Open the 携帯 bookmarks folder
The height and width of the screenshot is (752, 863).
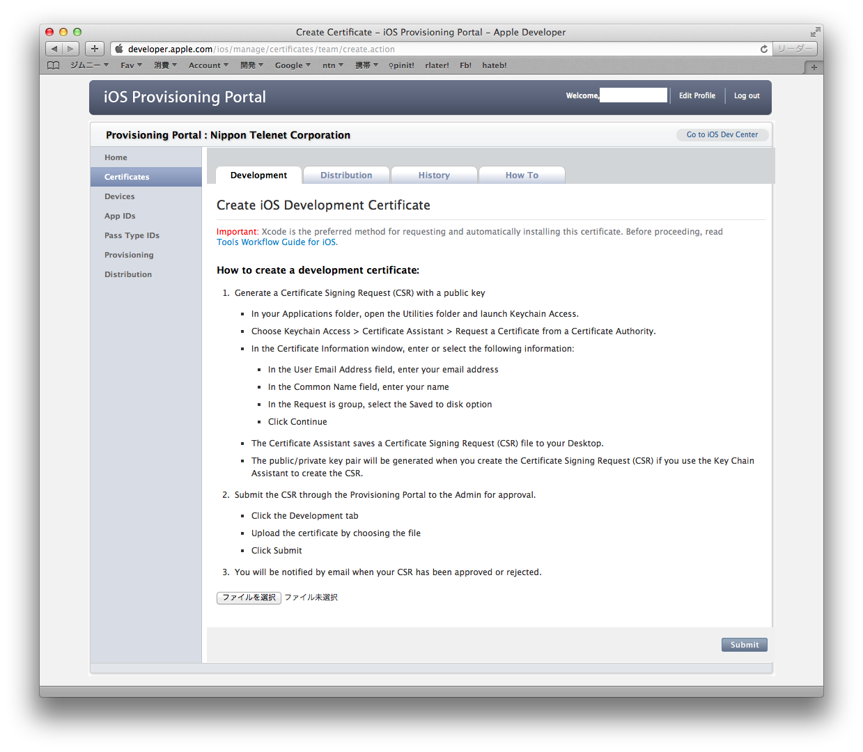tap(366, 65)
